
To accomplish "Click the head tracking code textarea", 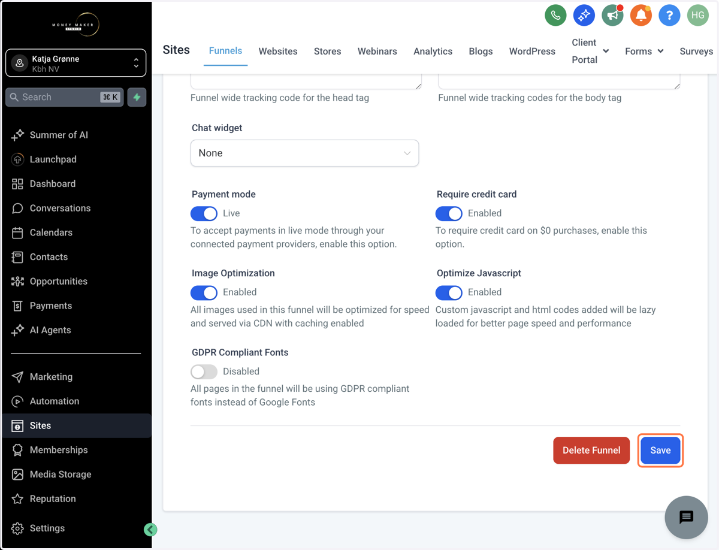I will pos(306,81).
